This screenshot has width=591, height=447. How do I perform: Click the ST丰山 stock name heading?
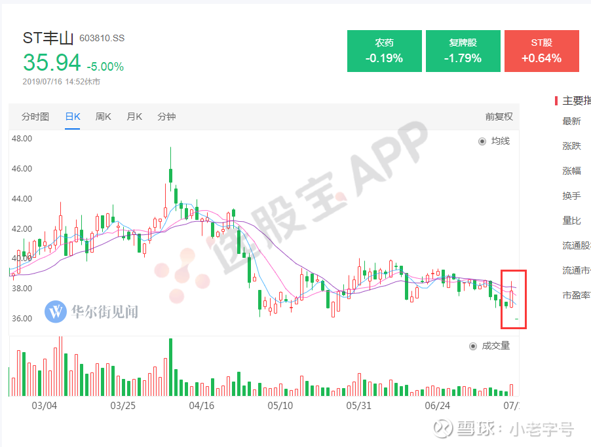pyautogui.click(x=48, y=39)
